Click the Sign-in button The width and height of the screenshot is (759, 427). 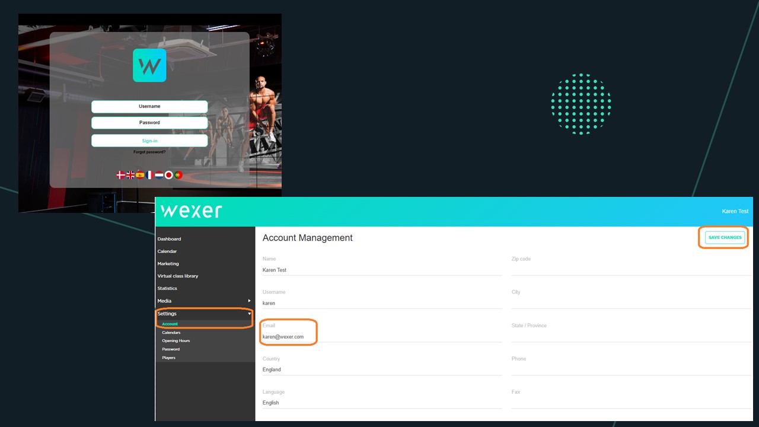[x=149, y=141]
